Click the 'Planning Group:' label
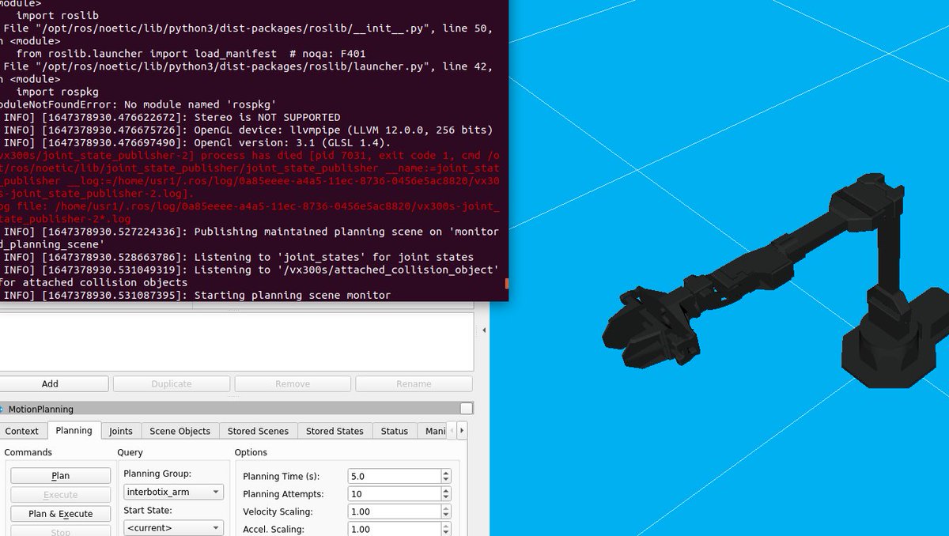The height and width of the screenshot is (536, 949). tap(157, 474)
